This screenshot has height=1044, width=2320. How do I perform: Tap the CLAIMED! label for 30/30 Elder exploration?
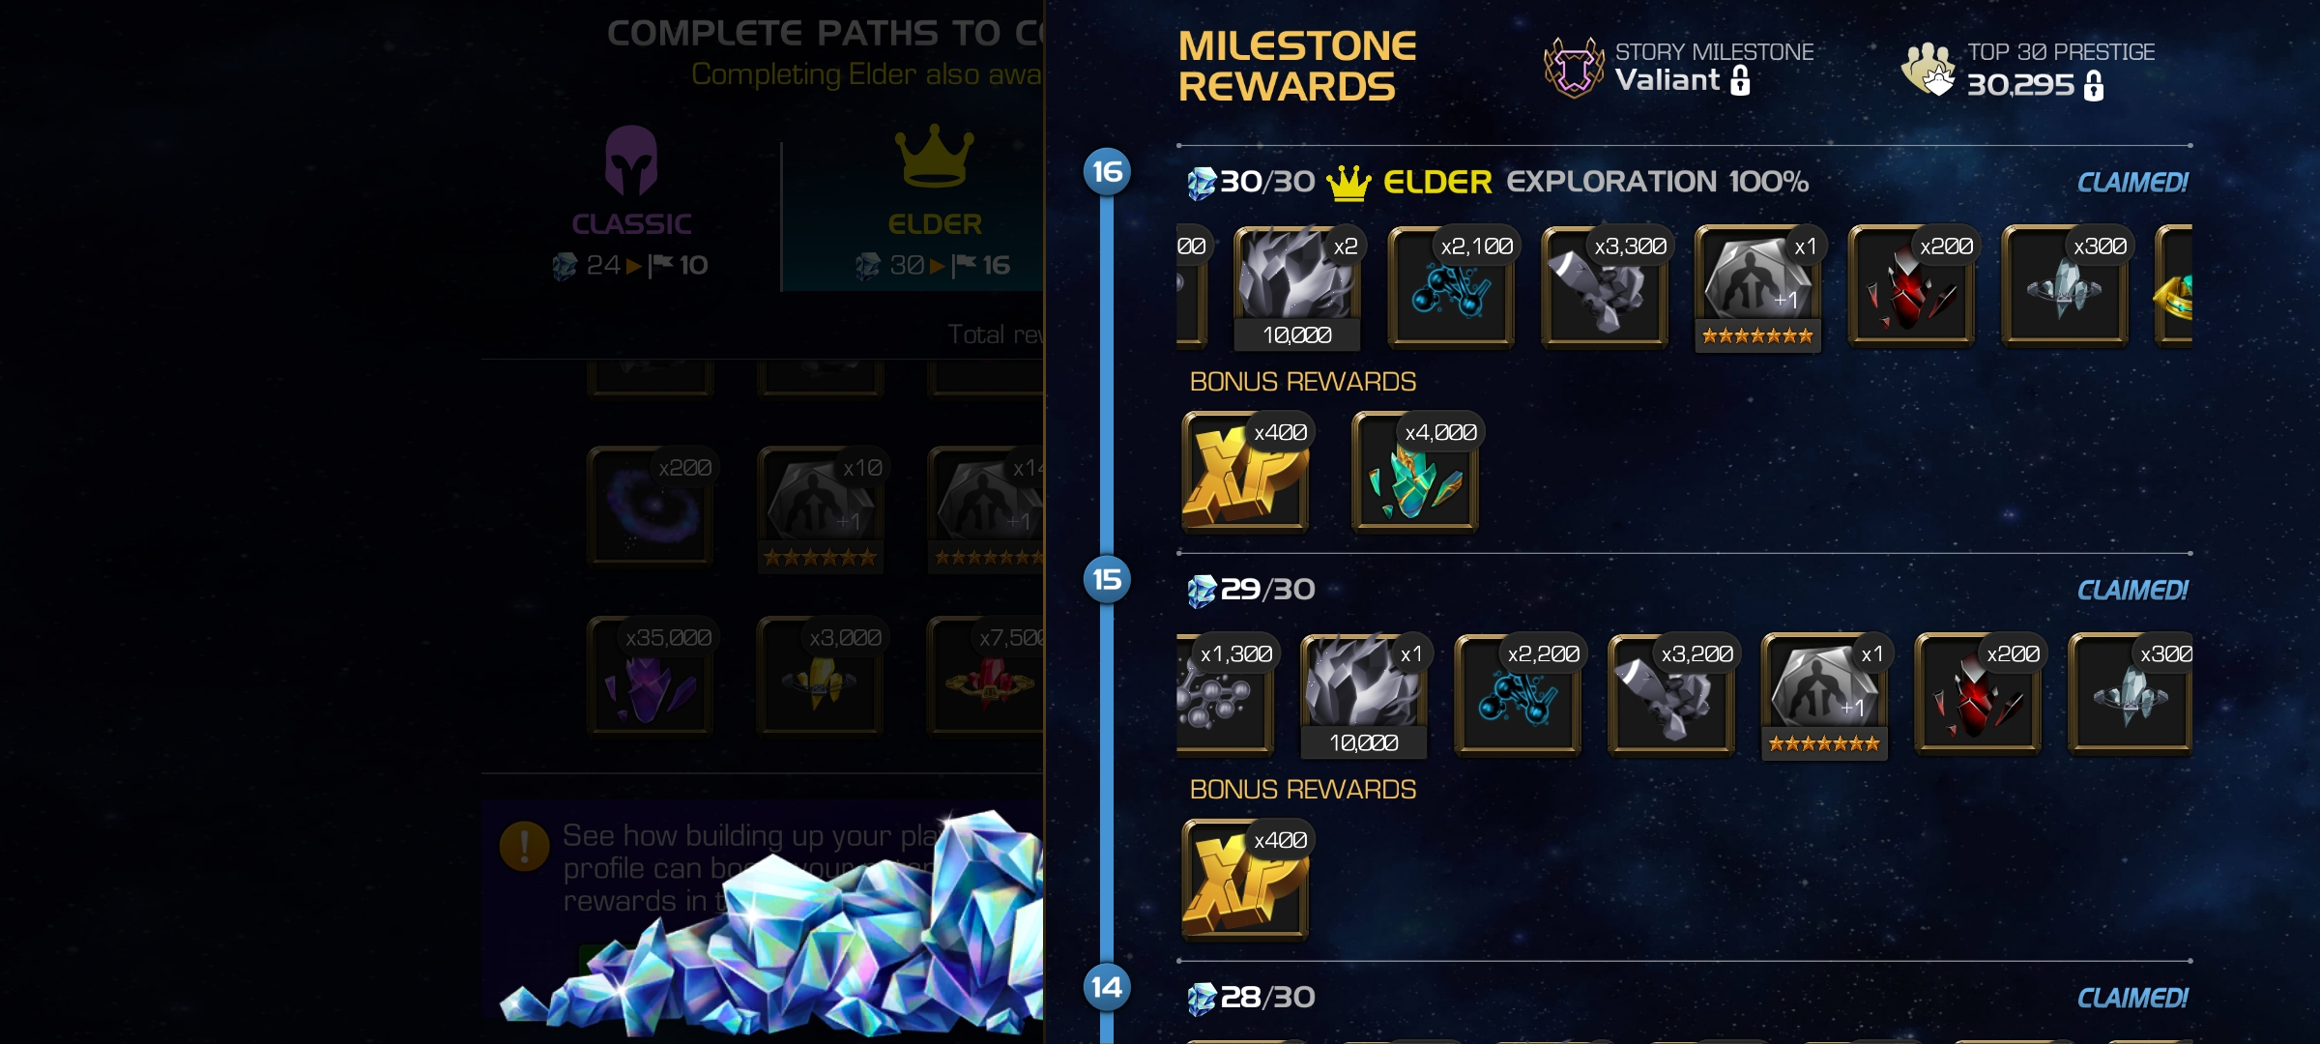[x=2132, y=183]
